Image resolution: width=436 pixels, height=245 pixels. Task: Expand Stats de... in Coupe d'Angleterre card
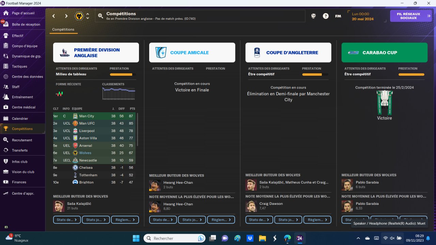click(x=259, y=220)
